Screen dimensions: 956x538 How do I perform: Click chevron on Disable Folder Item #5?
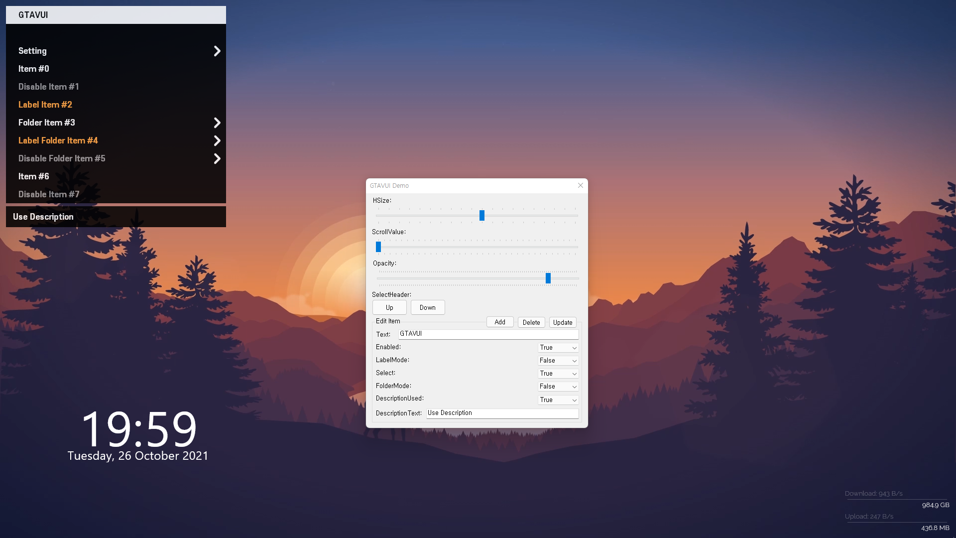pyautogui.click(x=217, y=158)
